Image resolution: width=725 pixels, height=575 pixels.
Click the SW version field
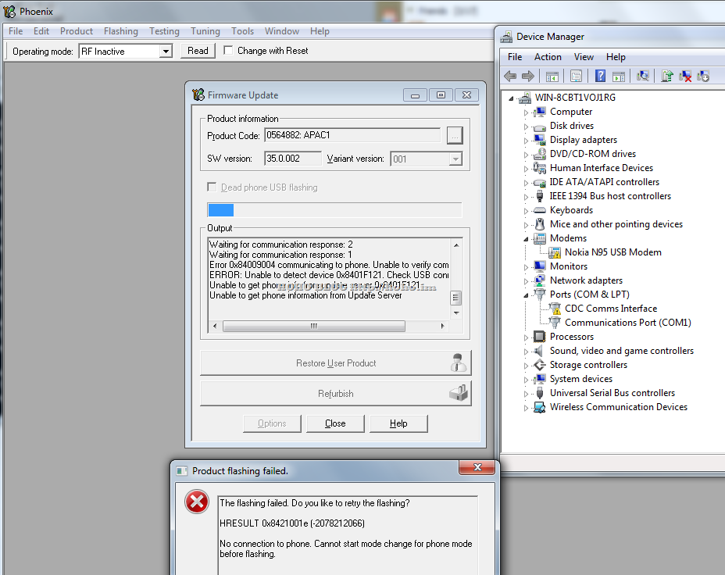pyautogui.click(x=293, y=158)
